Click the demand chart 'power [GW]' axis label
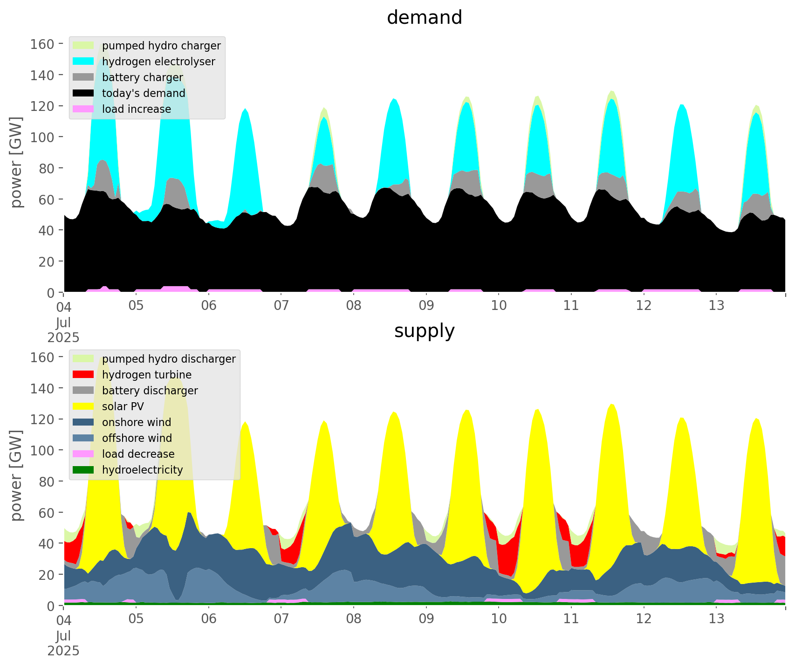 click(16, 162)
